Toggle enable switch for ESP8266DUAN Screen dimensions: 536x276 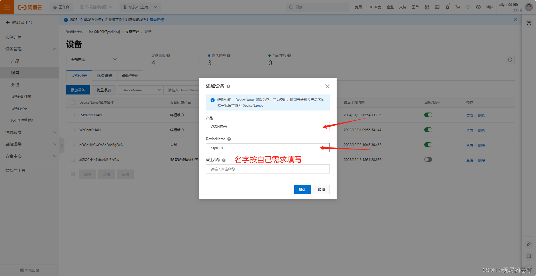[x=428, y=115]
